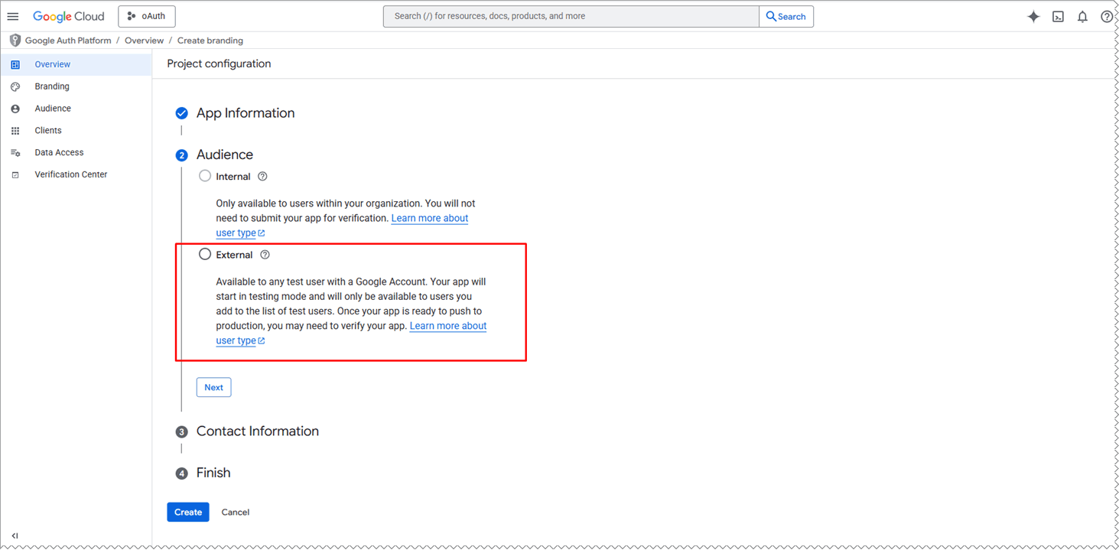
Task: Click into the resources search field
Action: (x=571, y=16)
